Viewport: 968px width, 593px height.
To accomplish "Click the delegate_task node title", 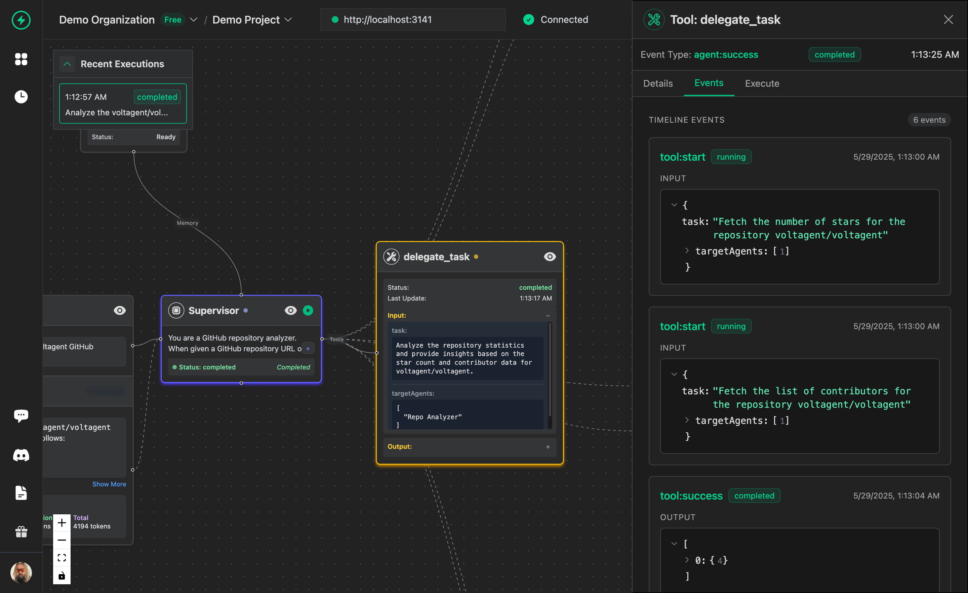I will tap(437, 256).
